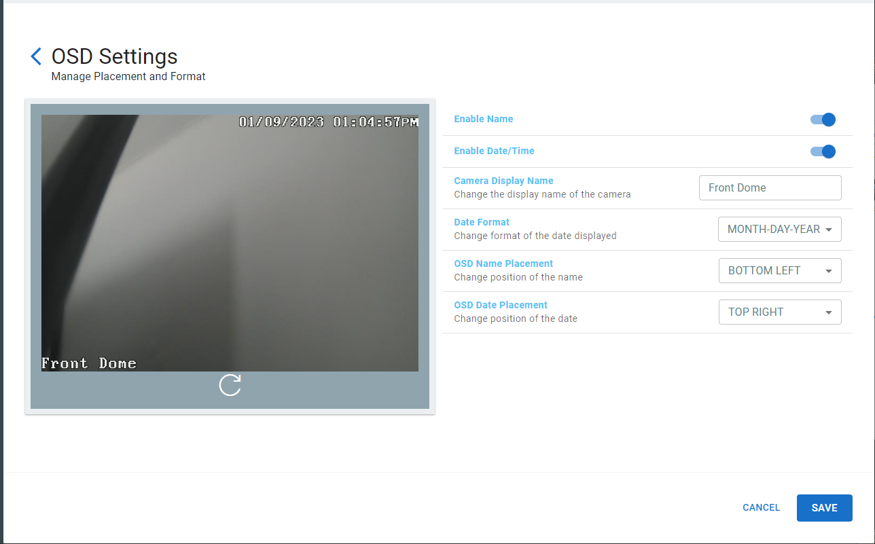Click the Front Dome overlay text in preview
The image size is (875, 544).
point(89,363)
